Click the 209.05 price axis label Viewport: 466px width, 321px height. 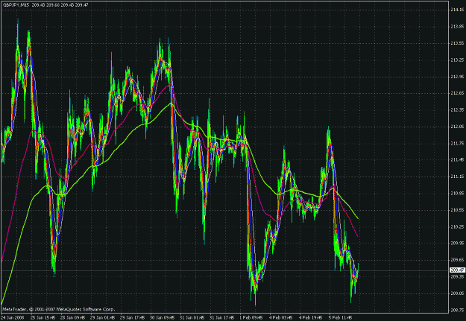click(x=457, y=293)
